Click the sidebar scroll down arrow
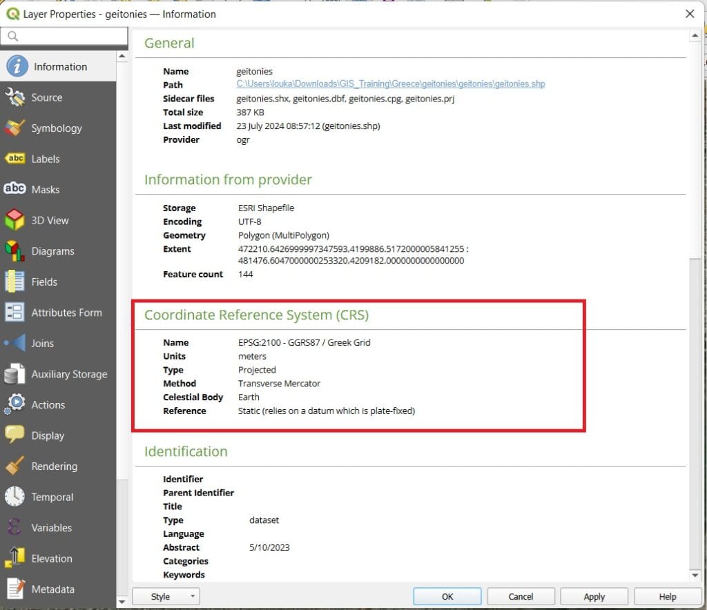This screenshot has height=610, width=707. tap(122, 602)
